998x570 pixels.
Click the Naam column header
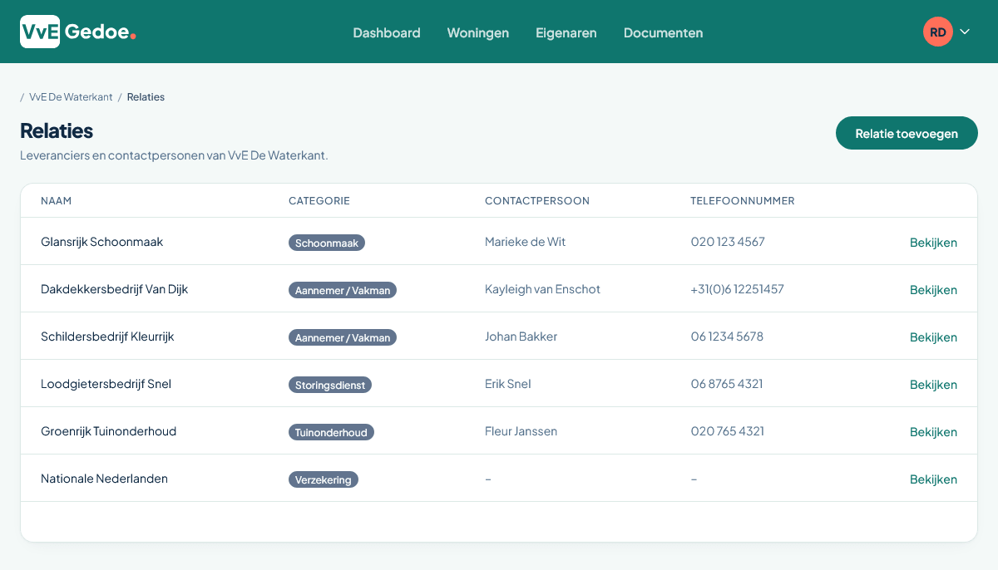pyautogui.click(x=56, y=201)
